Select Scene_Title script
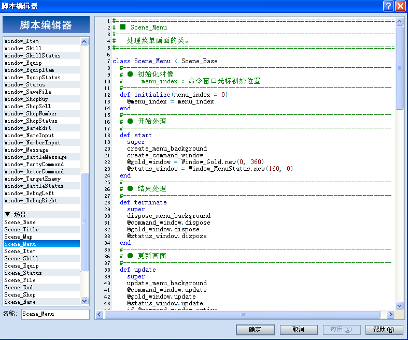 (41, 230)
